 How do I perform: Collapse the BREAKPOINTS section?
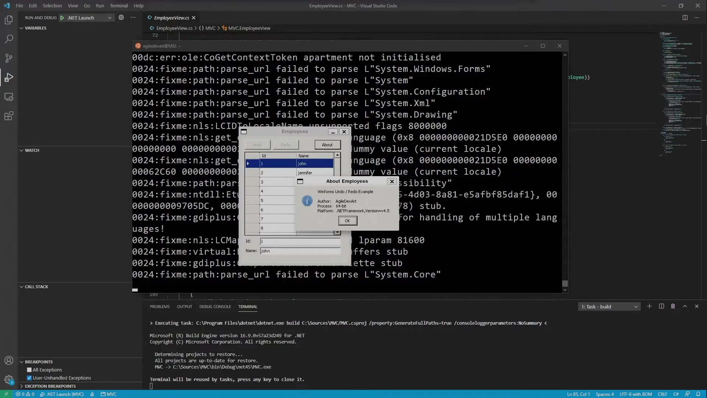[38, 362]
